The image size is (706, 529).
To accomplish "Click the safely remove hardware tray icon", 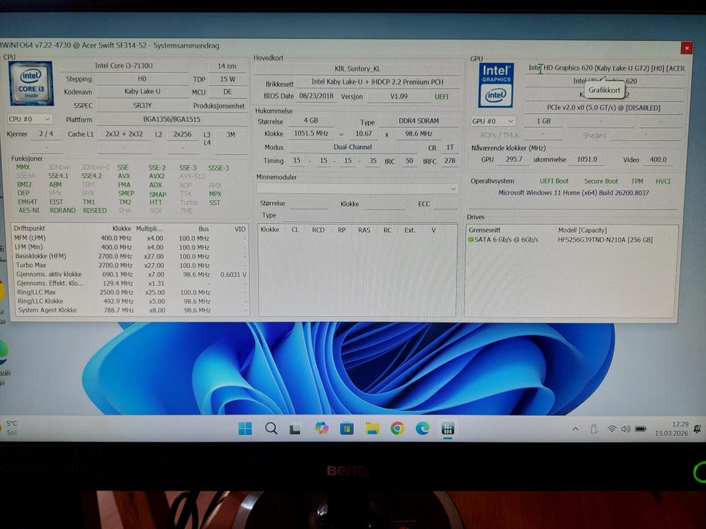I will (594, 429).
